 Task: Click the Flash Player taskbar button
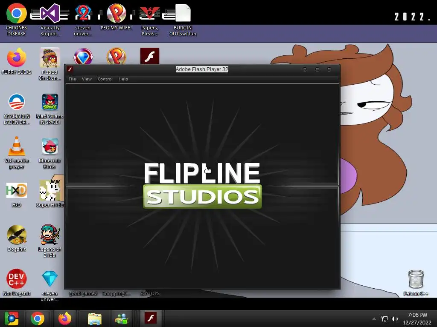click(x=151, y=318)
